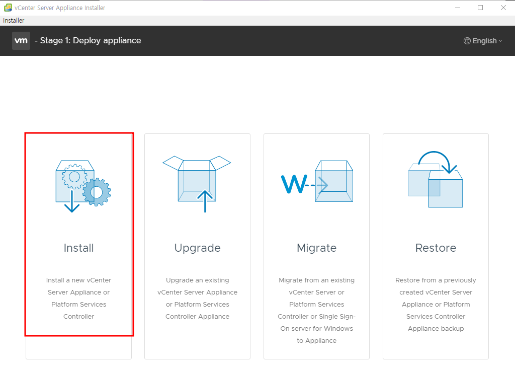Select the Migrate heading
This screenshot has width=515, height=367.
point(317,248)
